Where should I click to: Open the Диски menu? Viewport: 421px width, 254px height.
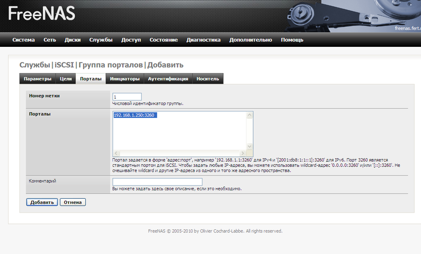tap(73, 39)
